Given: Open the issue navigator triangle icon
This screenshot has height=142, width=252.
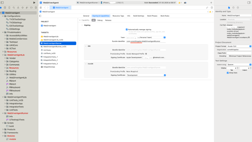Looking at the screenshot, I should tap(18, 7).
